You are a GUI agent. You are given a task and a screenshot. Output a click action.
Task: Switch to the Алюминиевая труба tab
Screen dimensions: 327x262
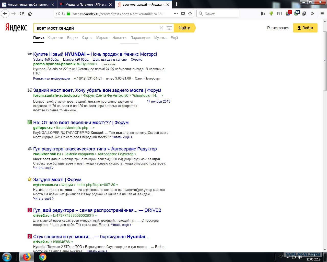pyautogui.click(x=29, y=5)
